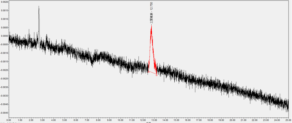The width and height of the screenshot is (292, 123).
Task: Click the x-axis tick label 15.00
Action: click(177, 120)
